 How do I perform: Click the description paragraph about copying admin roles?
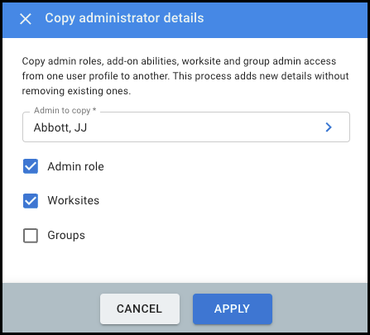185,76
